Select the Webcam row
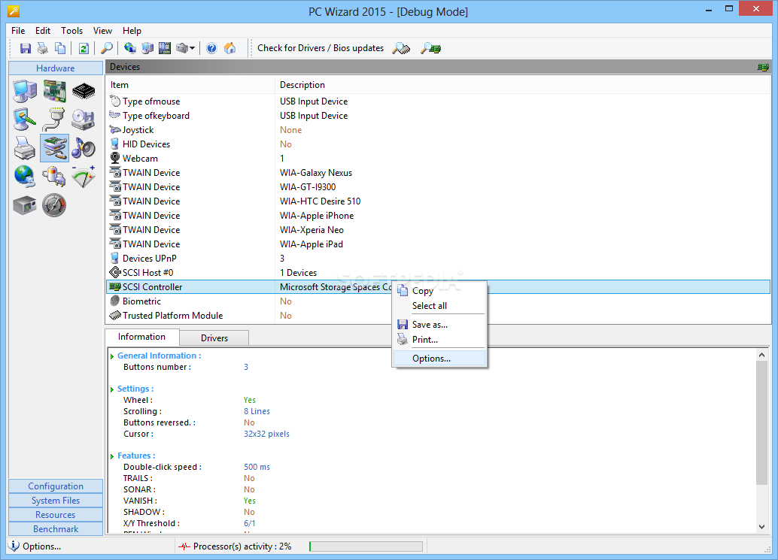 439,159
